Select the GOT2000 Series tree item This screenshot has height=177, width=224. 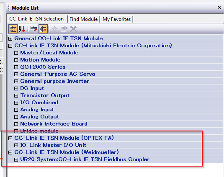pos(43,67)
